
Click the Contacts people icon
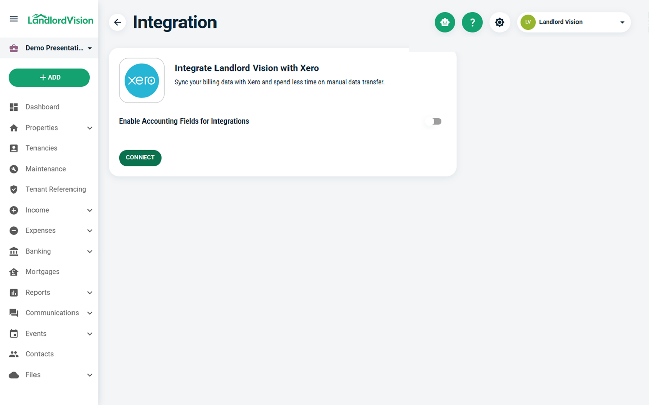tap(14, 354)
